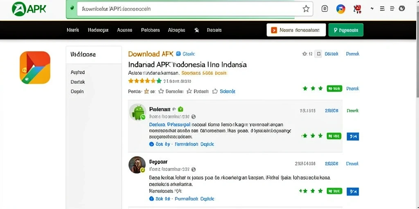
Task: Click the large colorful app icon on the left
Action: [x=35, y=67]
